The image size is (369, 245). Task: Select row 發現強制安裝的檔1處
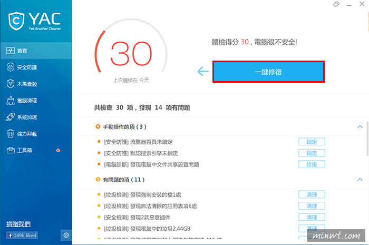click(x=143, y=195)
